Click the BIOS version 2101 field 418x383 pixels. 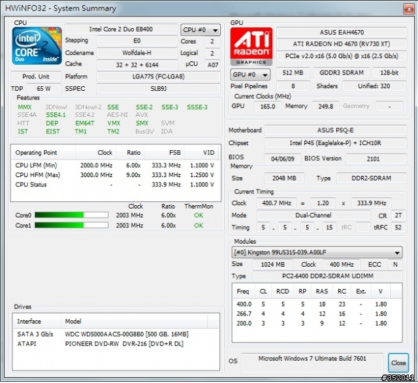click(x=376, y=159)
